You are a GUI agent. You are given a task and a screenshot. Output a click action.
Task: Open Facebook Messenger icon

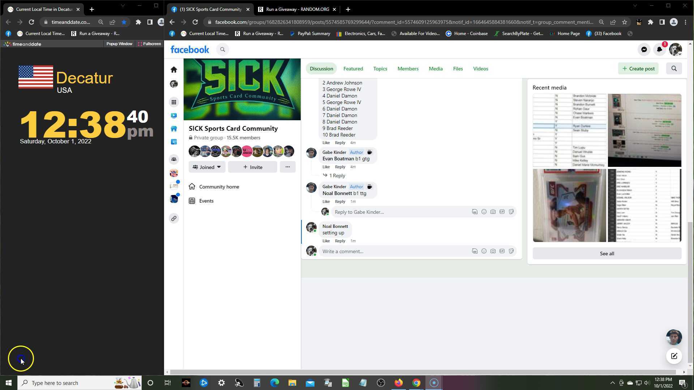tap(644, 50)
